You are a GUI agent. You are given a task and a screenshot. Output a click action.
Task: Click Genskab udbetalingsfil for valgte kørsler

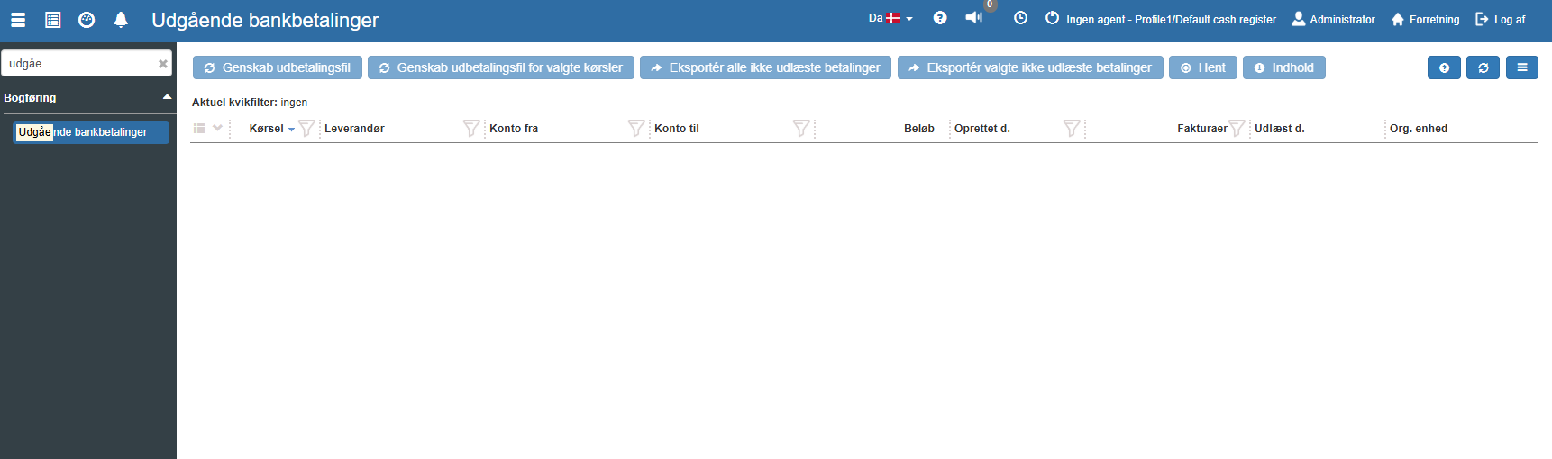click(501, 67)
